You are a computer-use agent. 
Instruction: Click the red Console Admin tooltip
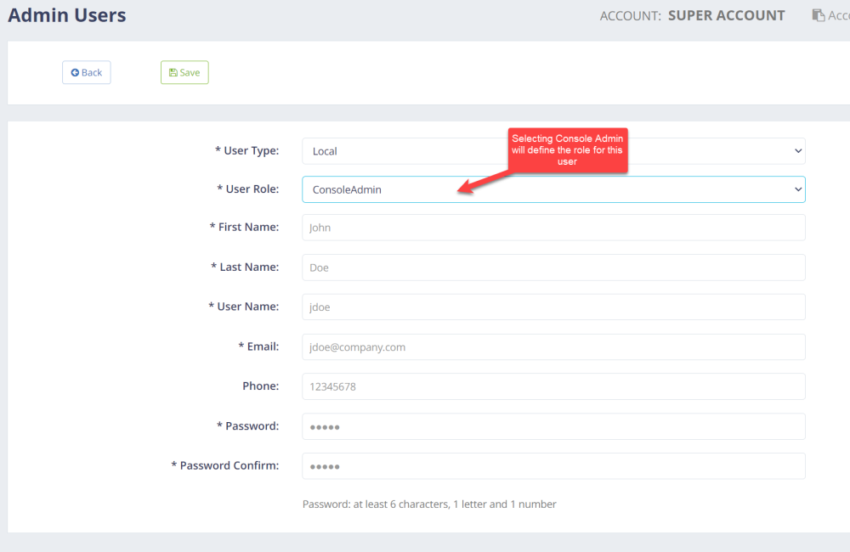[568, 150]
